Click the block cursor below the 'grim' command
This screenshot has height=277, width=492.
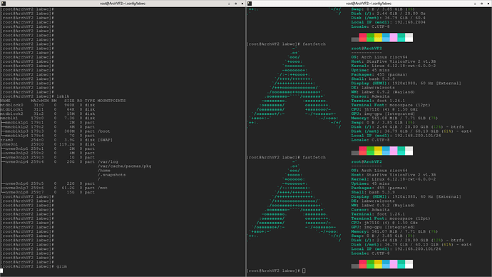(x=1, y=271)
